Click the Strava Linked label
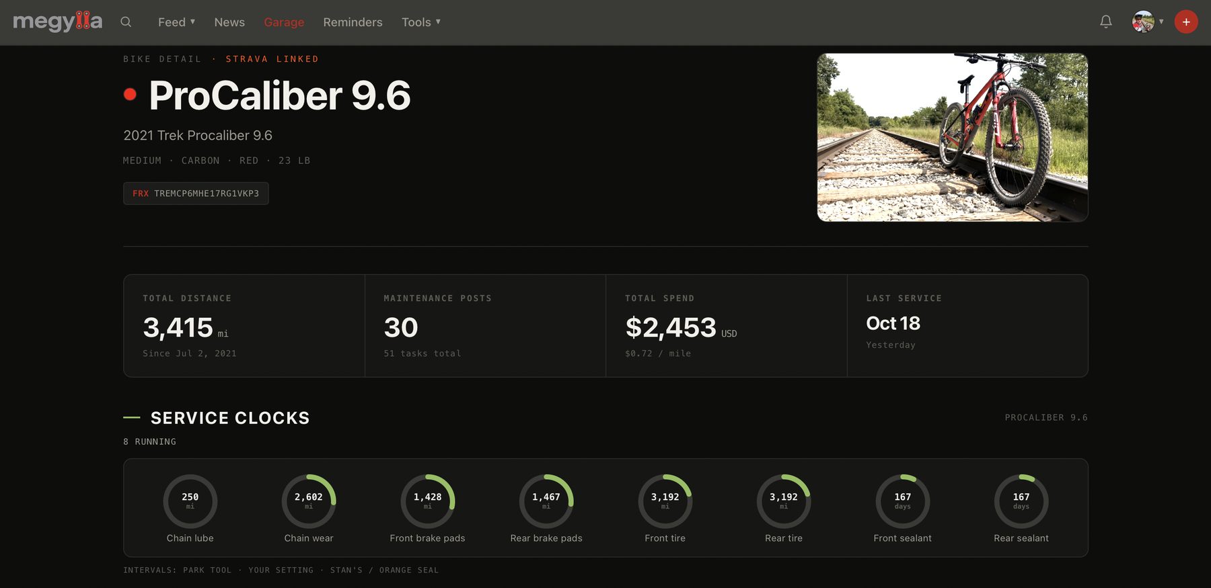This screenshot has height=588, width=1211. tap(272, 59)
